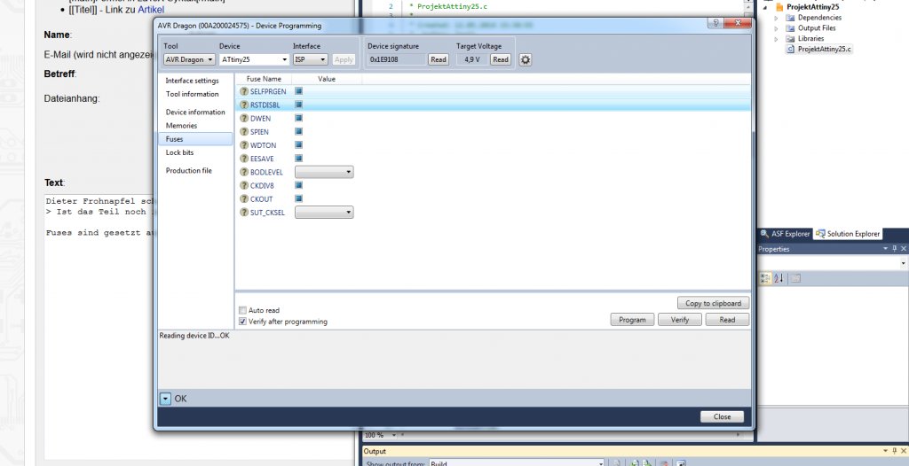The width and height of the screenshot is (909, 466).
Task: Toggle the RSTDISBL fuse checkbox
Action: pyautogui.click(x=298, y=105)
